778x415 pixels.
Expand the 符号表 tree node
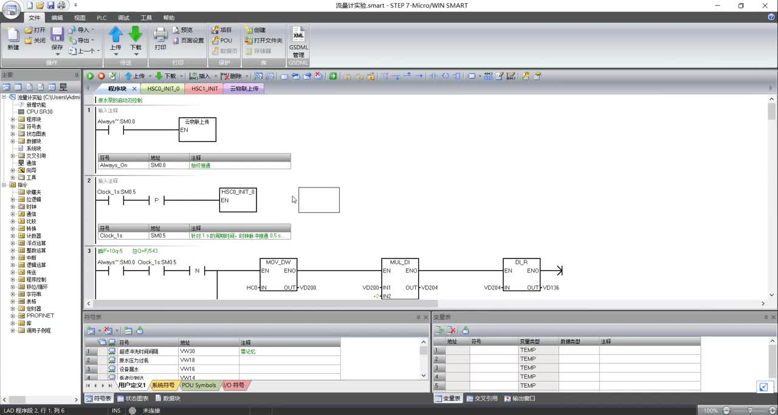13,127
